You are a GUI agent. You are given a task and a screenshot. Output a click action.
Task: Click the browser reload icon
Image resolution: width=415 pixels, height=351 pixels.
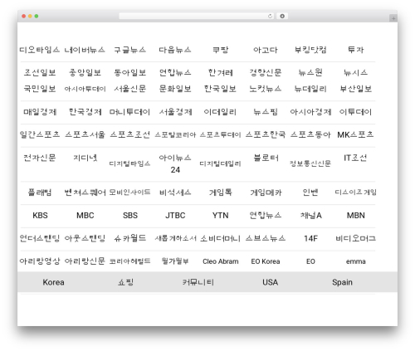[x=270, y=17]
